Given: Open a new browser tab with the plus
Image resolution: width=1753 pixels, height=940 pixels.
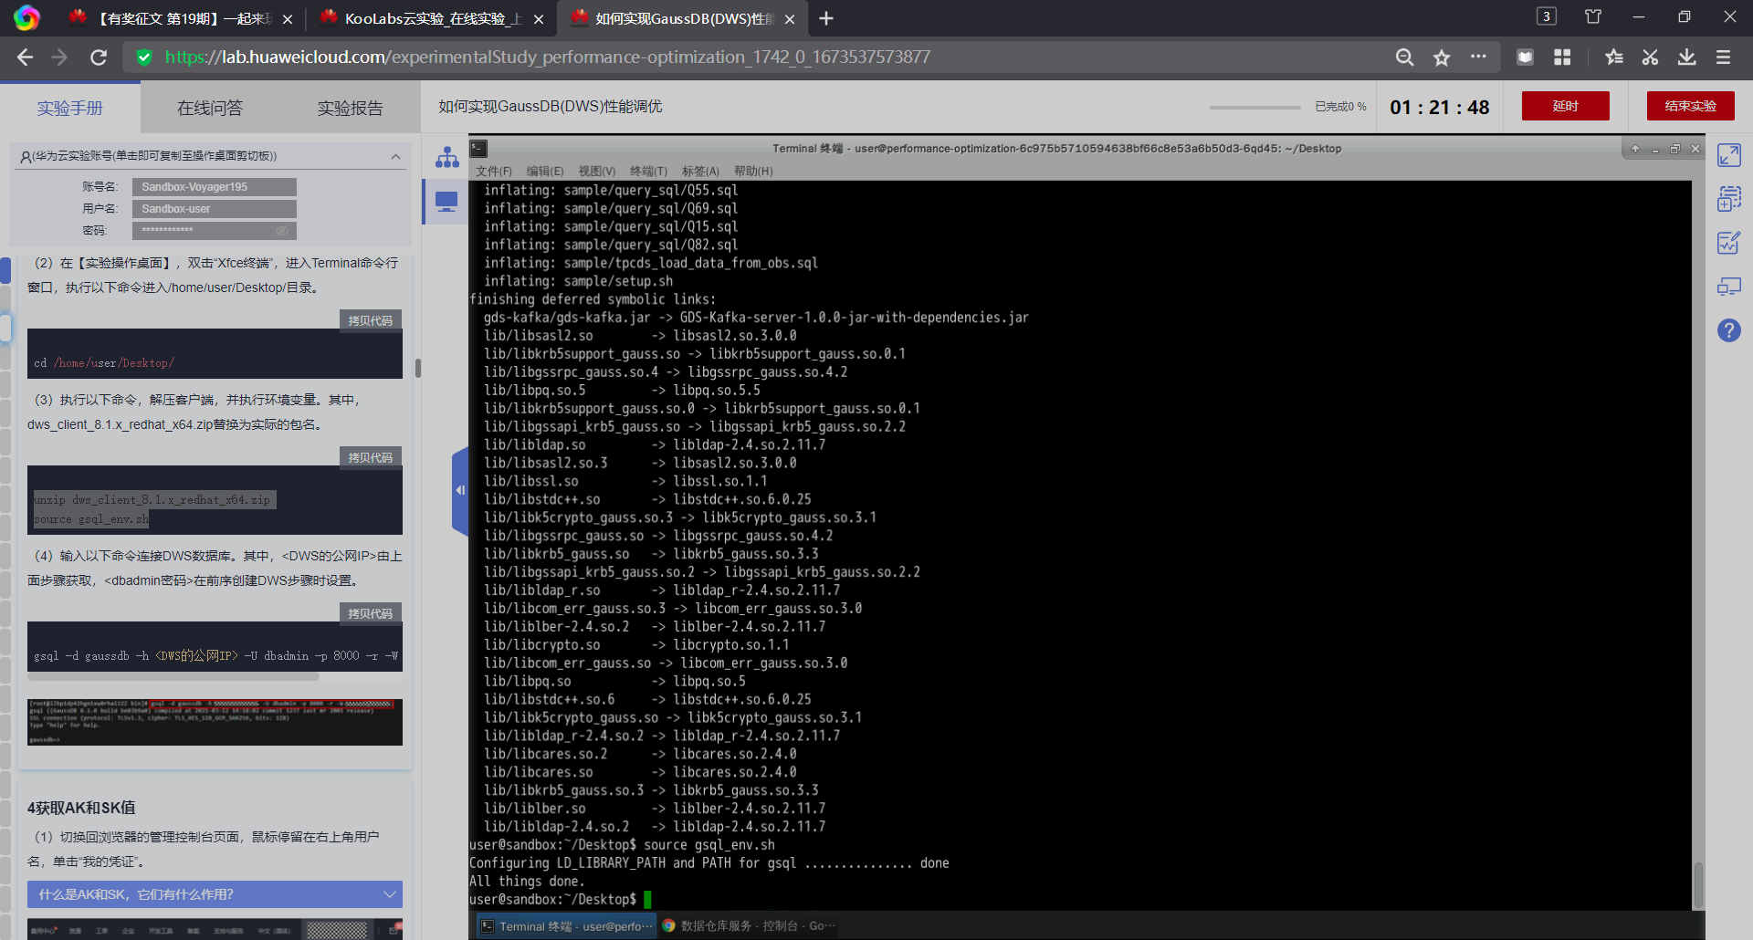Looking at the screenshot, I should click(826, 18).
